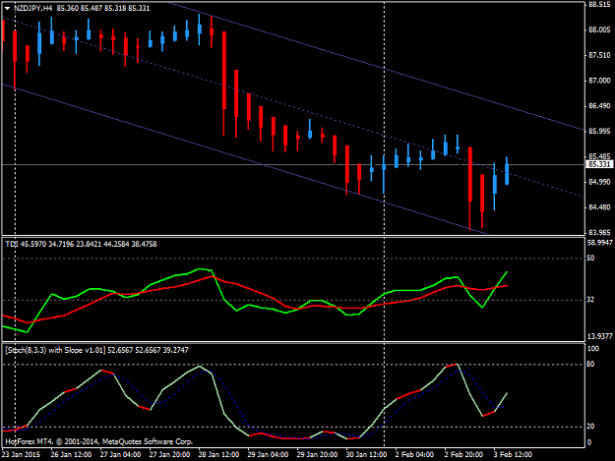Click the 88.515 price scale label
The image size is (615, 461).
[599, 4]
